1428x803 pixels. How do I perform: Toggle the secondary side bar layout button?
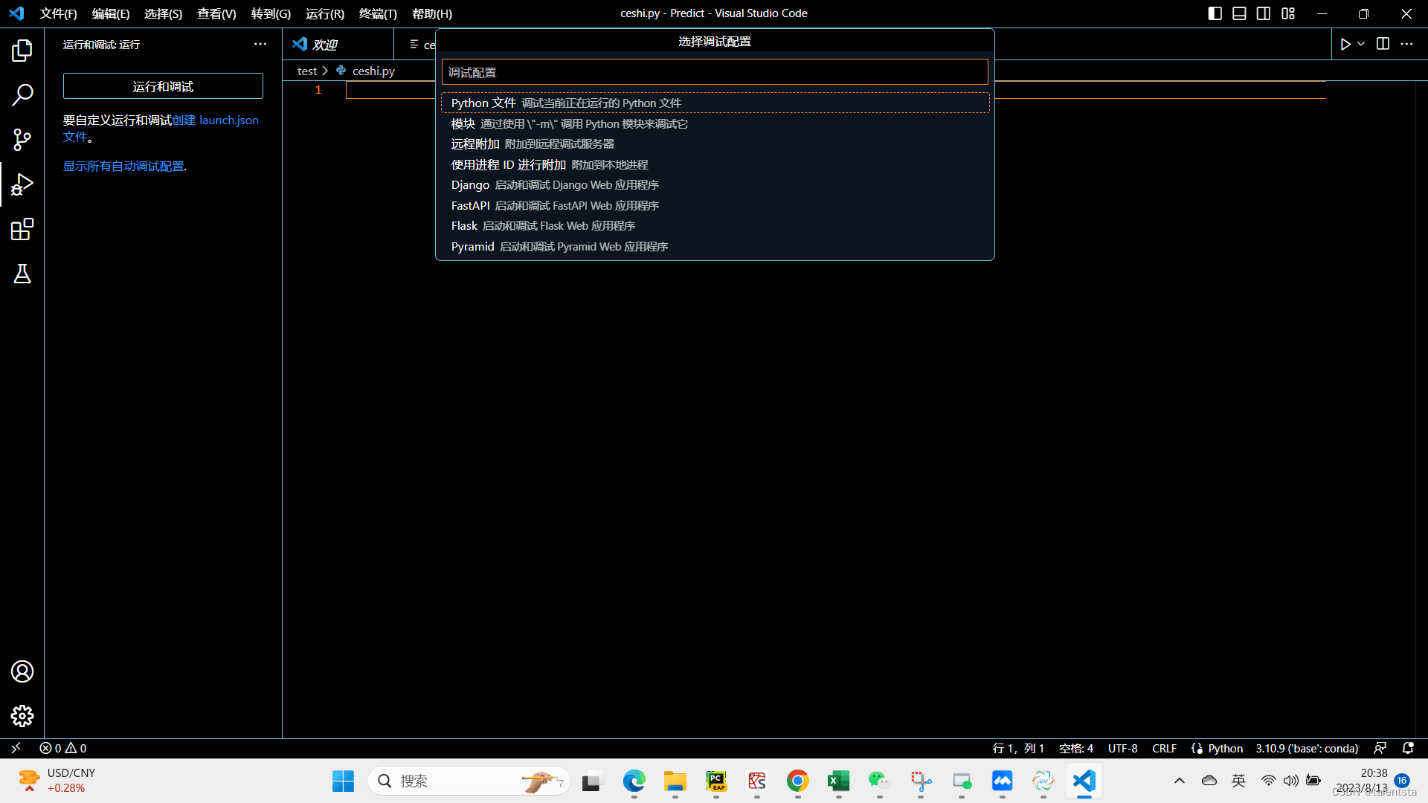click(1264, 13)
